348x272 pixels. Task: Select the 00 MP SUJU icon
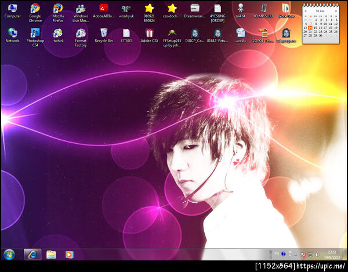[x=263, y=11]
